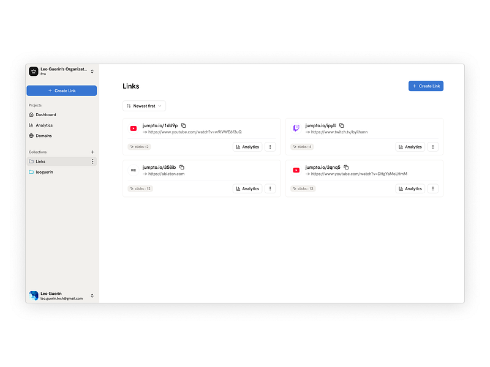Copy the jumpto.io/1dd9p link
Screen dimensions: 490x367
tap(184, 125)
